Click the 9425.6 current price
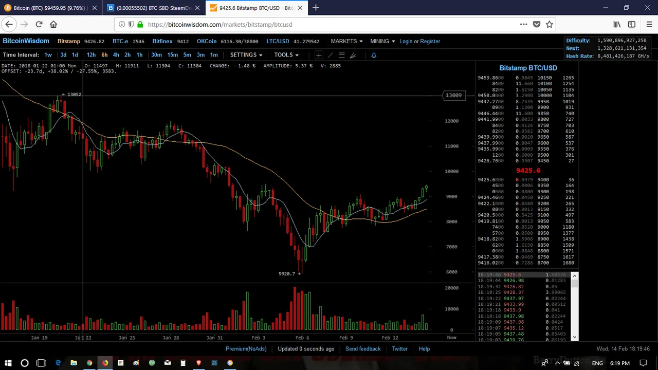658x370 pixels. (x=528, y=171)
